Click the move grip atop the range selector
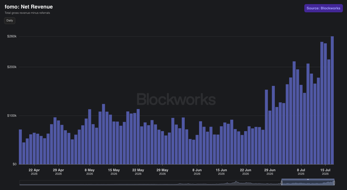 (308, 179)
